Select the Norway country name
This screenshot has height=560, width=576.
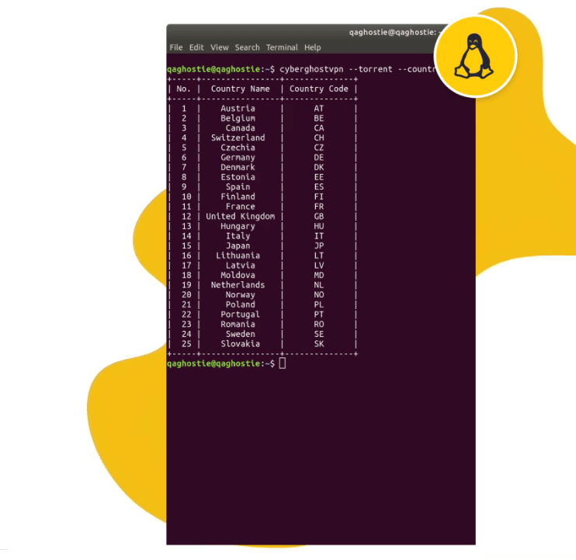(240, 294)
